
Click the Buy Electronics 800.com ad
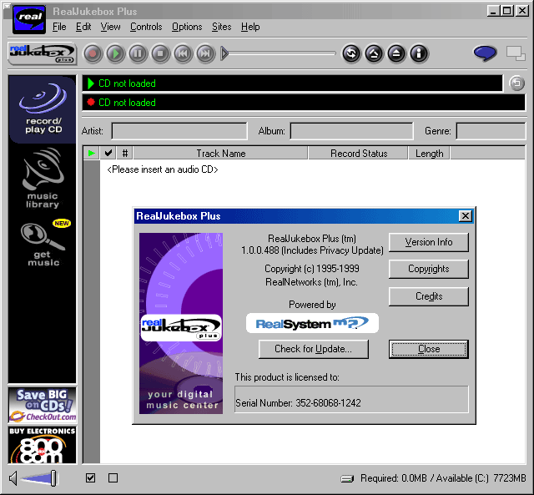tap(43, 445)
